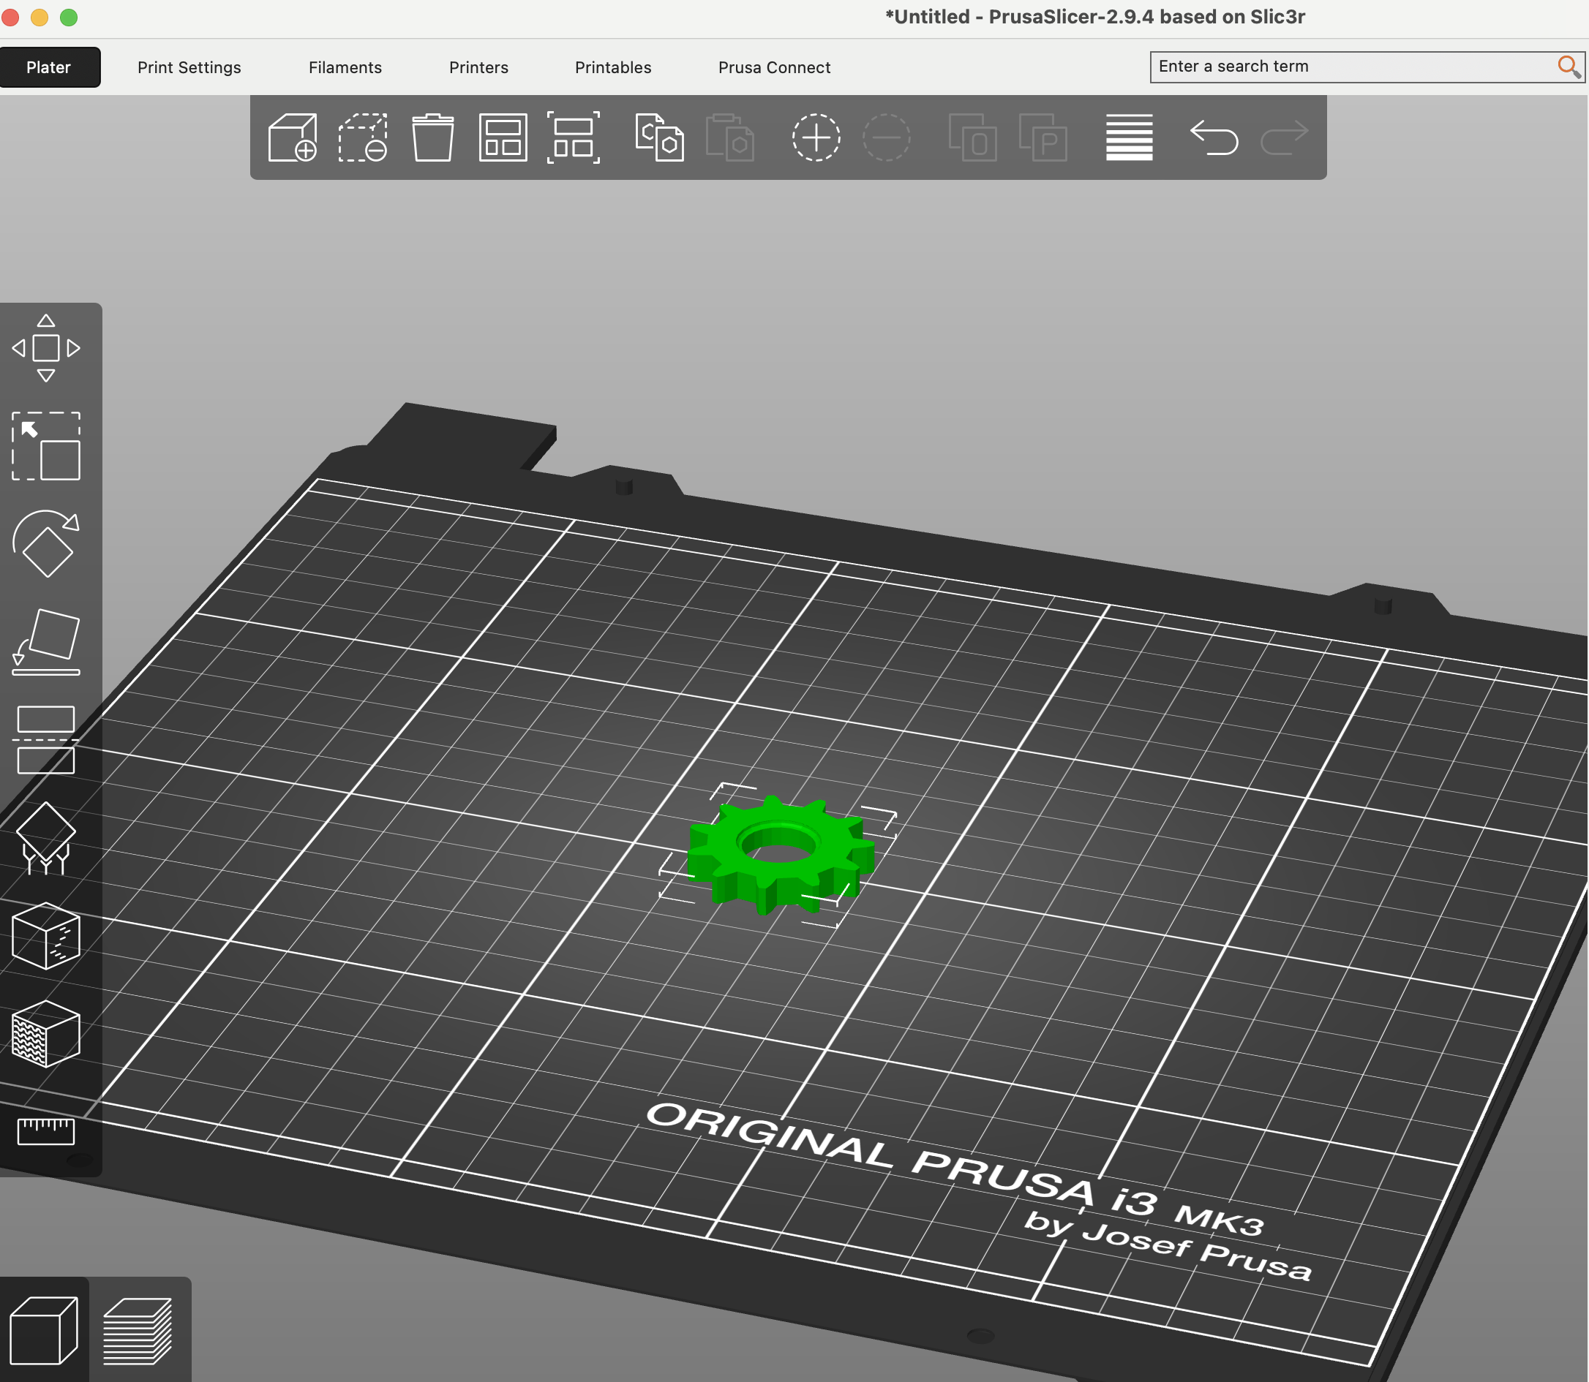Screen dimensions: 1589x1382
Task: Open the Seam painting tool
Action: (46, 936)
